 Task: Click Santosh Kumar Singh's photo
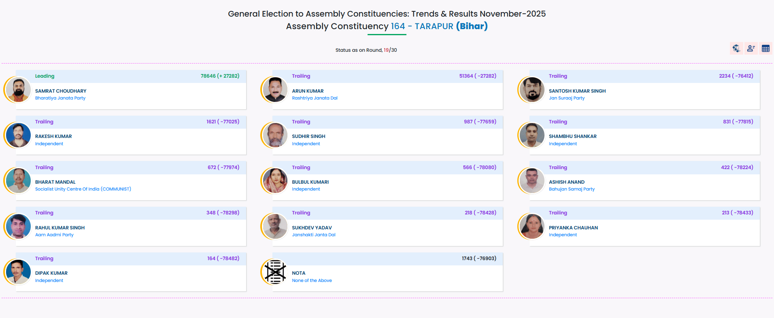(532, 90)
